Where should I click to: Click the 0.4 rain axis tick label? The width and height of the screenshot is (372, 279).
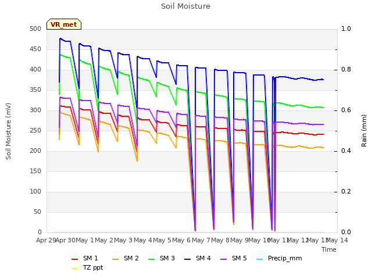click(x=346, y=151)
